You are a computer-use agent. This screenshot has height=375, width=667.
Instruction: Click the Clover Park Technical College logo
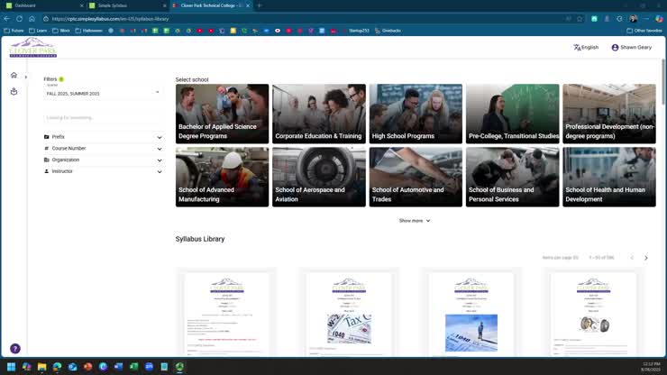[32, 47]
